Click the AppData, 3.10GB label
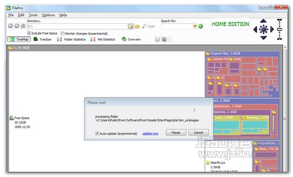Screen dimensions: 293x177 click(225, 112)
